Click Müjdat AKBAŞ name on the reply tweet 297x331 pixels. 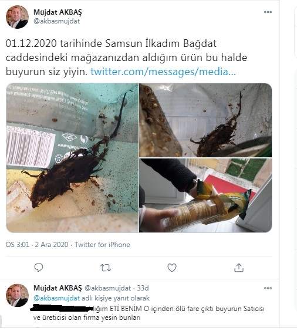pos(58,288)
